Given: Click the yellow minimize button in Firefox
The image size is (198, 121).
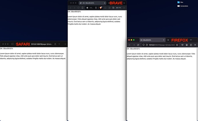Looking at the screenshot, I should point(131,40).
